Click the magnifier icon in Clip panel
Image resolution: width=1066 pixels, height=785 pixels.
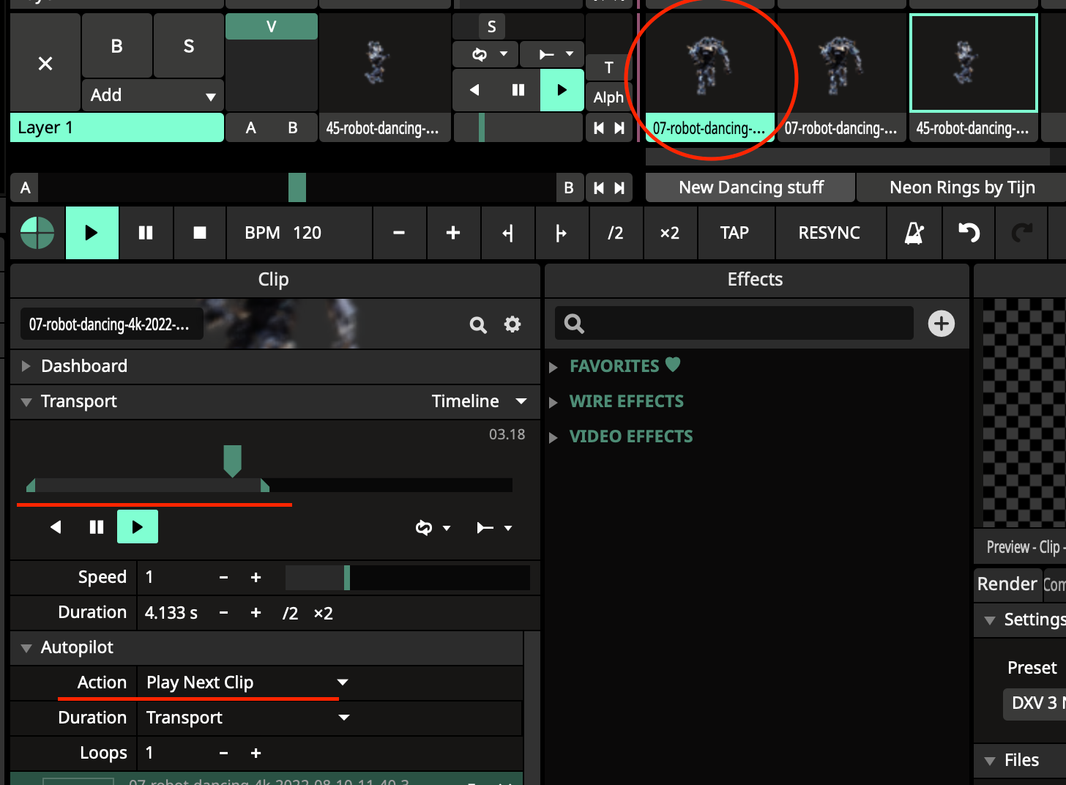pyautogui.click(x=478, y=324)
